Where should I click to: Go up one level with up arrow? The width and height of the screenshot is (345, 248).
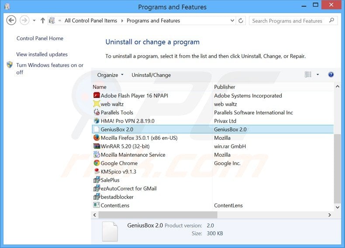[43, 21]
